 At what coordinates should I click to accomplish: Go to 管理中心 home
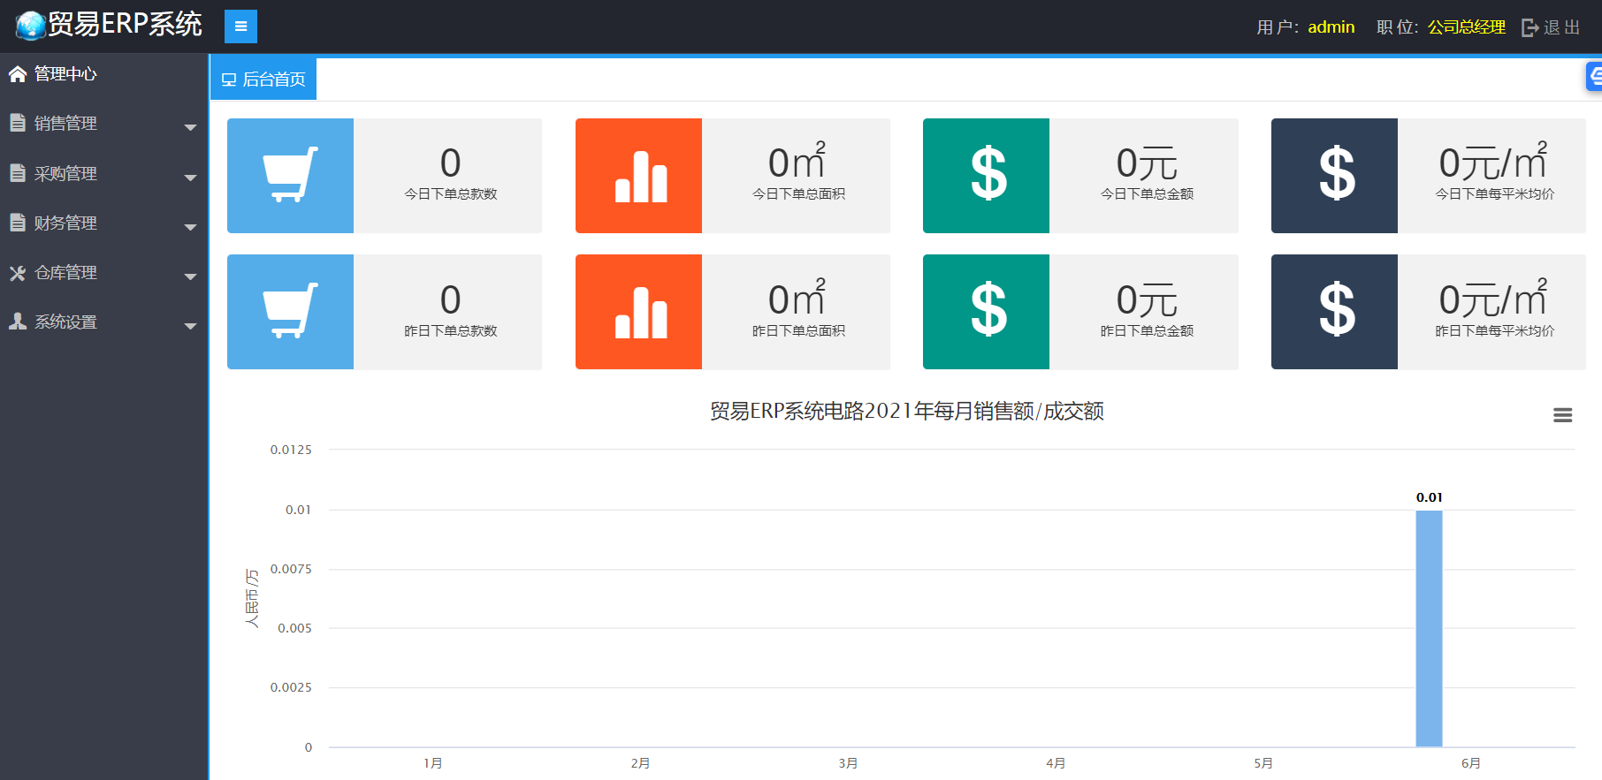[x=65, y=74]
